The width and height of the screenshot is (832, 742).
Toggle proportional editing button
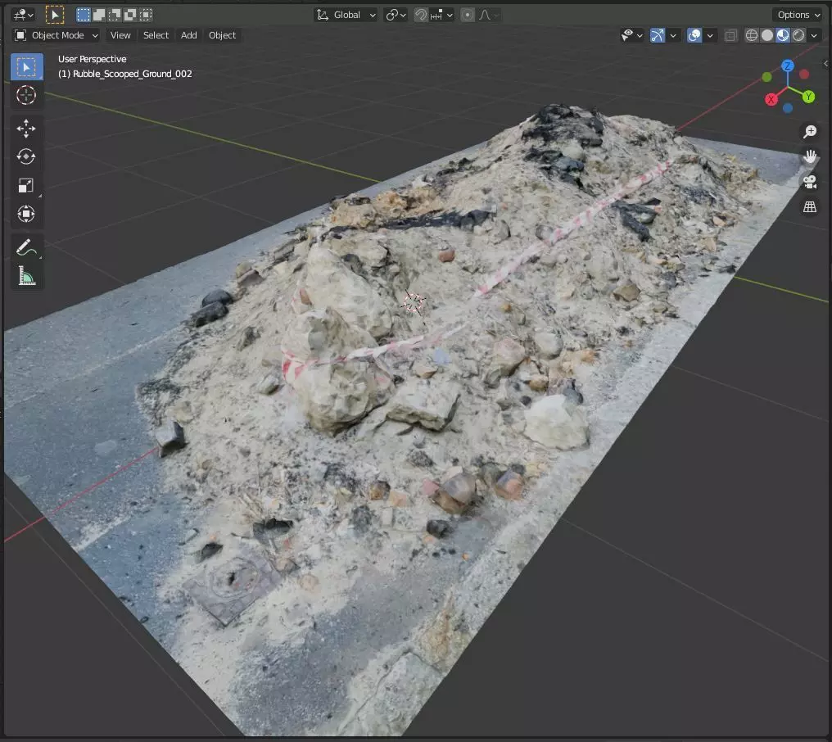coord(468,15)
